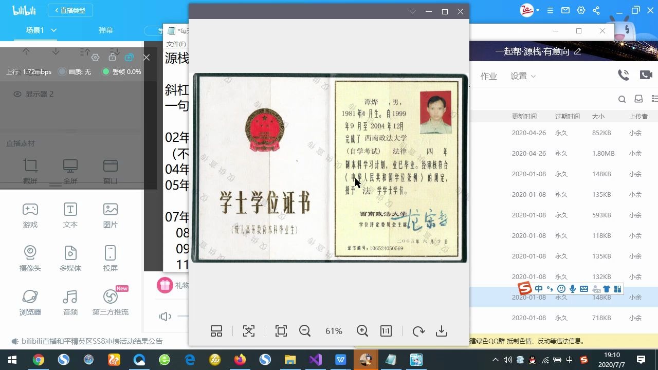658x370 pixels.
Task: Toggle the thumbnail strip in the image viewer
Action: pos(216,331)
